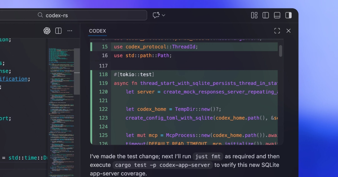Click create_config_toml_with_sqlite line 123
This screenshot has width=338, height=177.
(202, 118)
